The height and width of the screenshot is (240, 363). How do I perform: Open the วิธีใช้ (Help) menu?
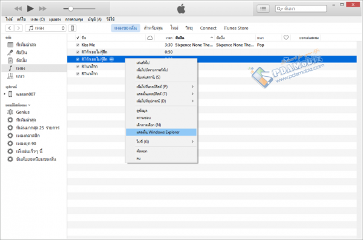pos(111,19)
